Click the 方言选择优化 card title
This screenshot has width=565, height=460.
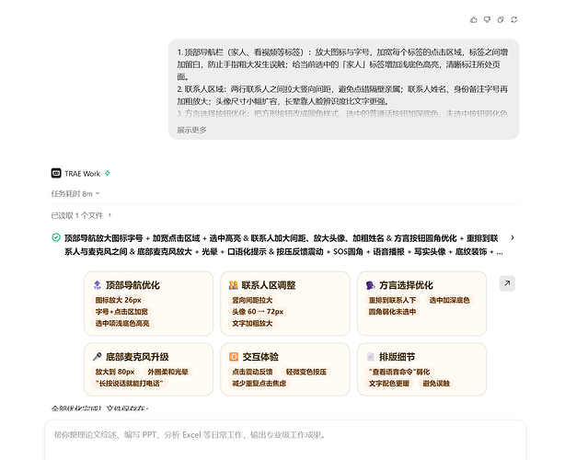pos(406,285)
